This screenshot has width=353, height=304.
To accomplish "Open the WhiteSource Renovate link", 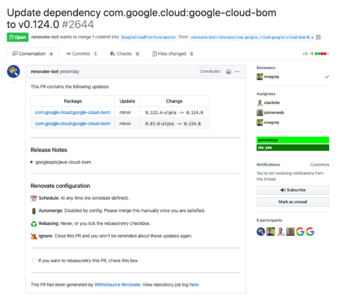I will tap(117, 285).
